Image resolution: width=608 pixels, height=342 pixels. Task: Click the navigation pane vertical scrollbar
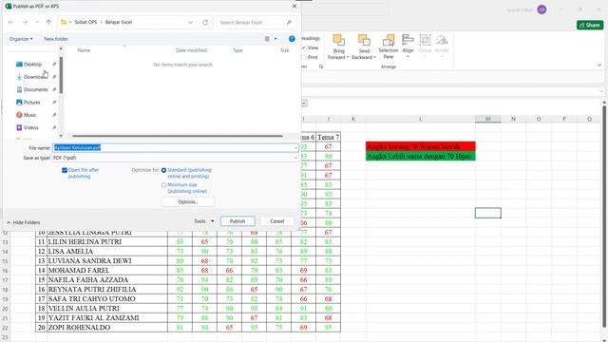(61, 76)
